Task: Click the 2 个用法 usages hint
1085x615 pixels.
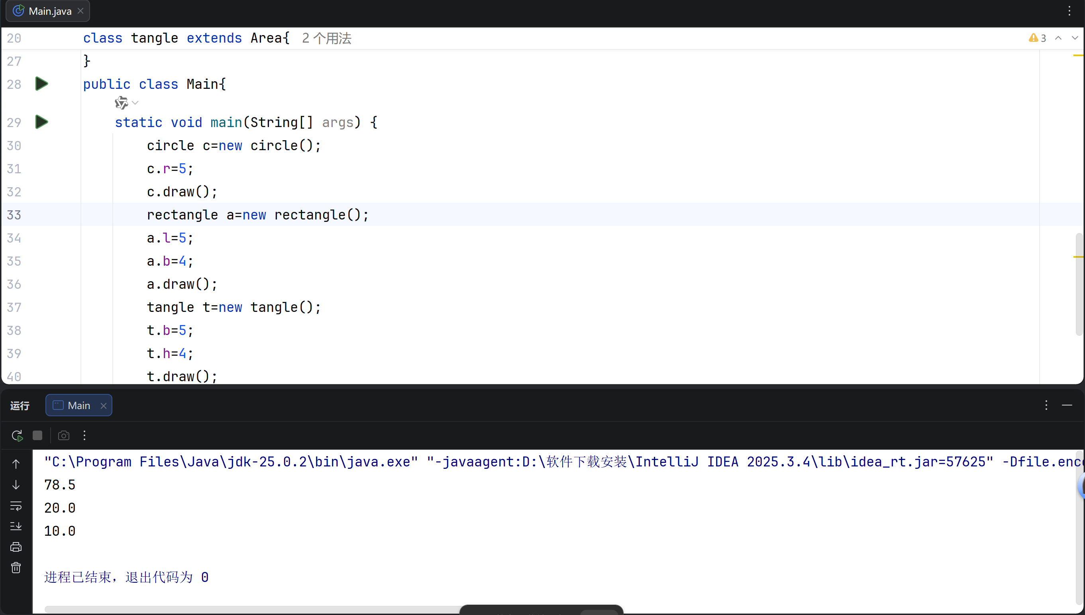Action: pyautogui.click(x=326, y=38)
